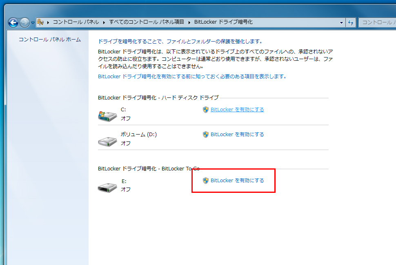Click the オフ status under E:
This screenshot has height=265, width=396.
click(125, 189)
